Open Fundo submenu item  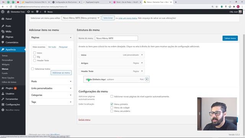tap(5, 73)
